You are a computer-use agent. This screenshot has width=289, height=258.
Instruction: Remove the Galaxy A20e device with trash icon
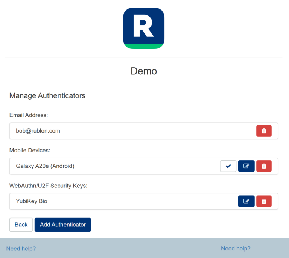[264, 166]
